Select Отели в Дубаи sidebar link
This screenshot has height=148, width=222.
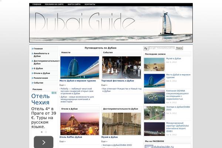tap(42, 73)
